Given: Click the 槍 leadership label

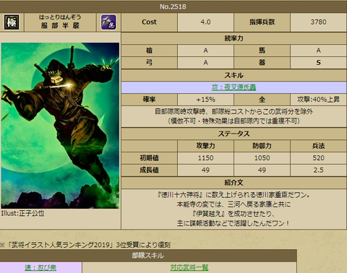Looking at the screenshot, I should point(149,51).
